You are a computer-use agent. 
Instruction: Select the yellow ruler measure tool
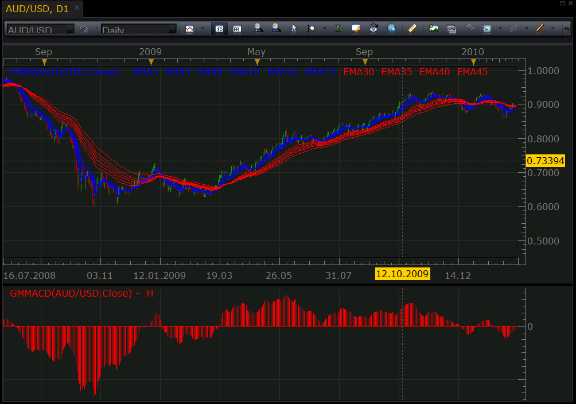[x=412, y=28]
